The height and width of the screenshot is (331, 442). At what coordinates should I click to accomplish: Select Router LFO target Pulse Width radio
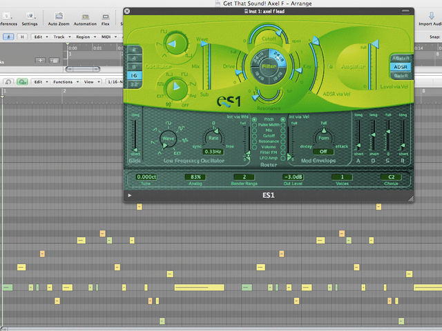(254, 125)
